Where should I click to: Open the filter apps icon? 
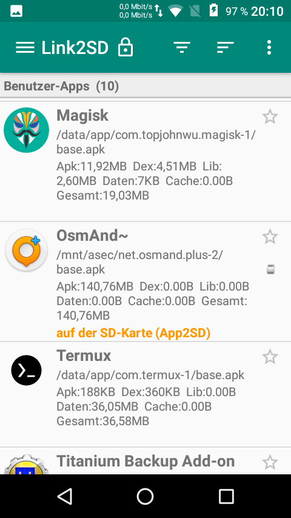[x=182, y=47]
